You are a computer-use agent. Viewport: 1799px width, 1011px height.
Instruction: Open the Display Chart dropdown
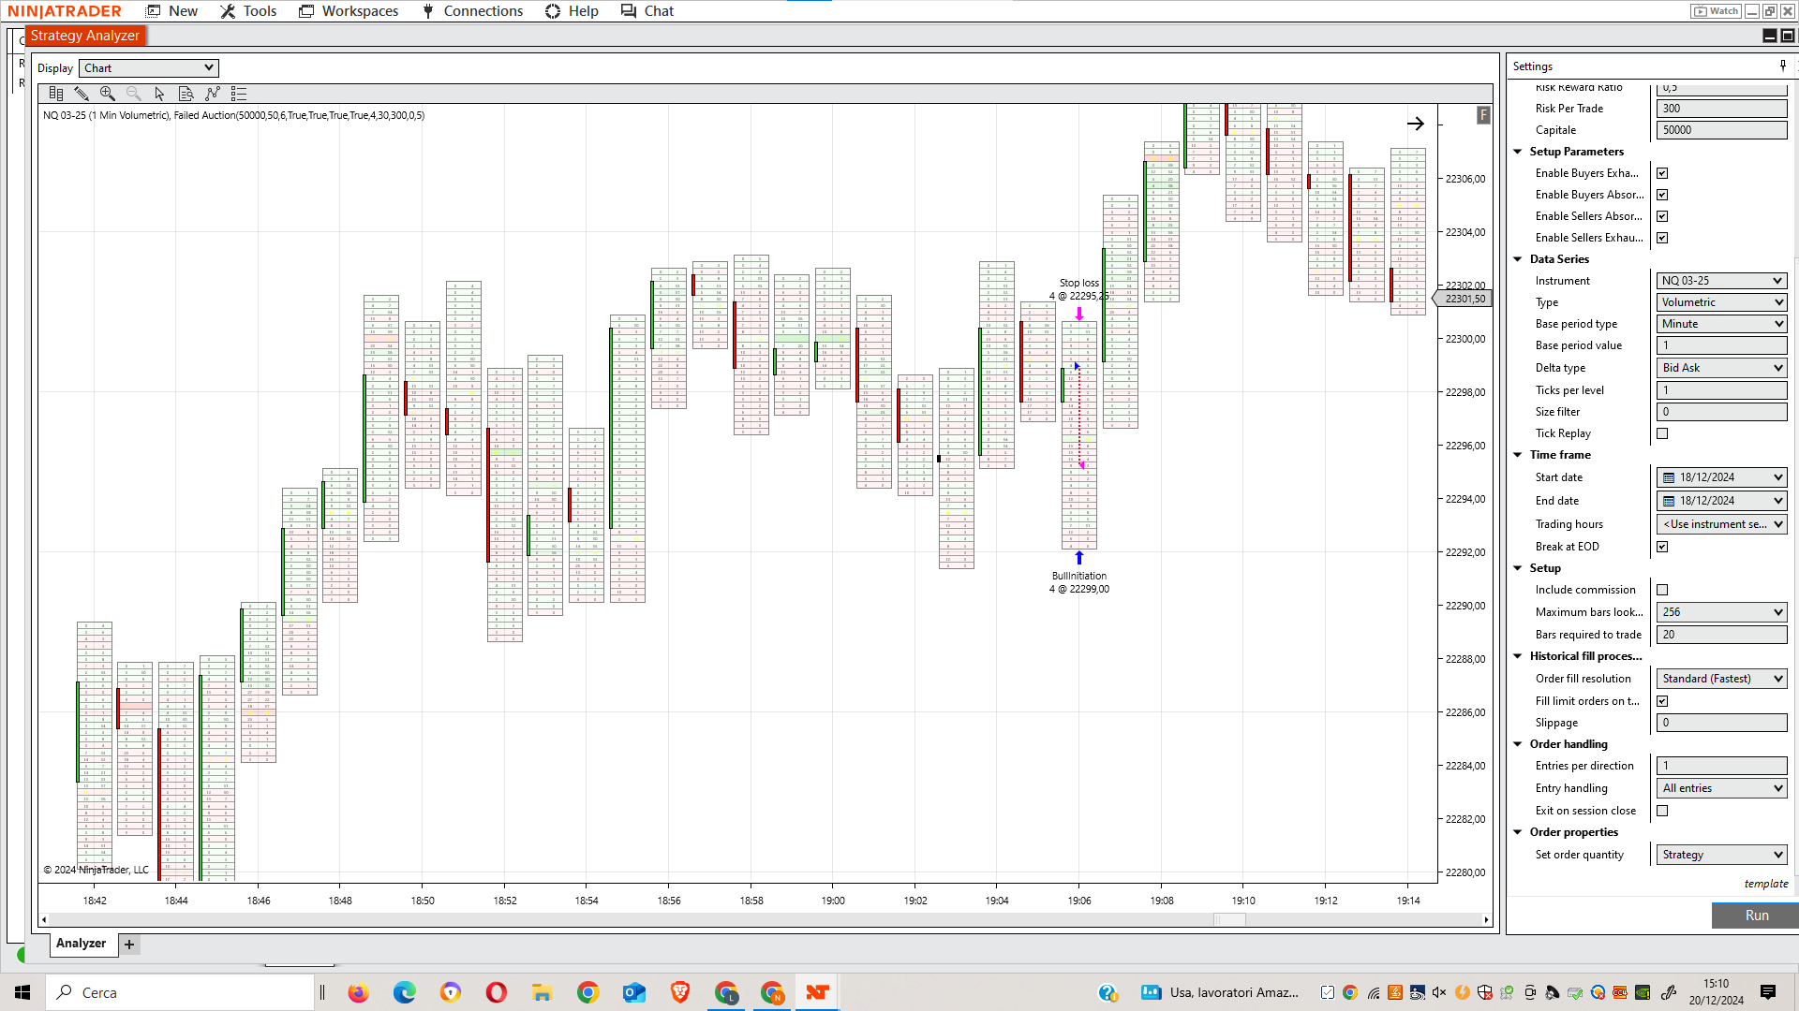149,68
